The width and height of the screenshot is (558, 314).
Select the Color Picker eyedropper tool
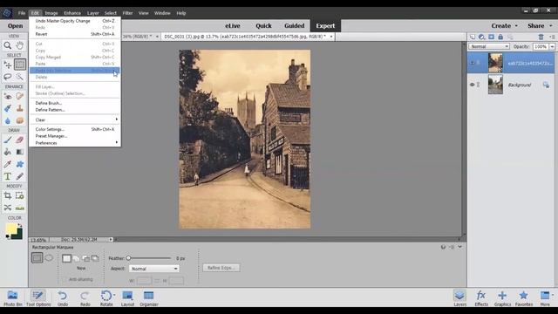(8, 164)
